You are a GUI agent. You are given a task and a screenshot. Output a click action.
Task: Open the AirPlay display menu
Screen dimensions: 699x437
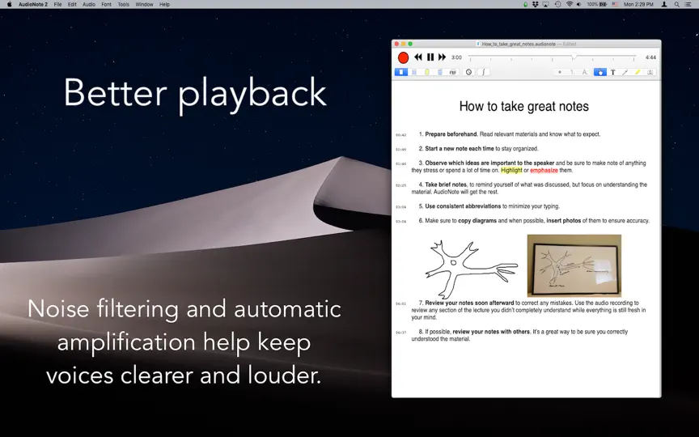(x=546, y=5)
